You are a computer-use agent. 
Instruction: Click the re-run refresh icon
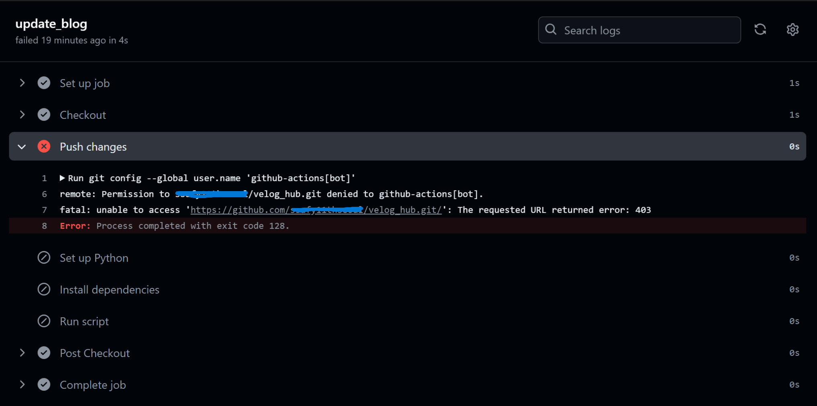[760, 30]
